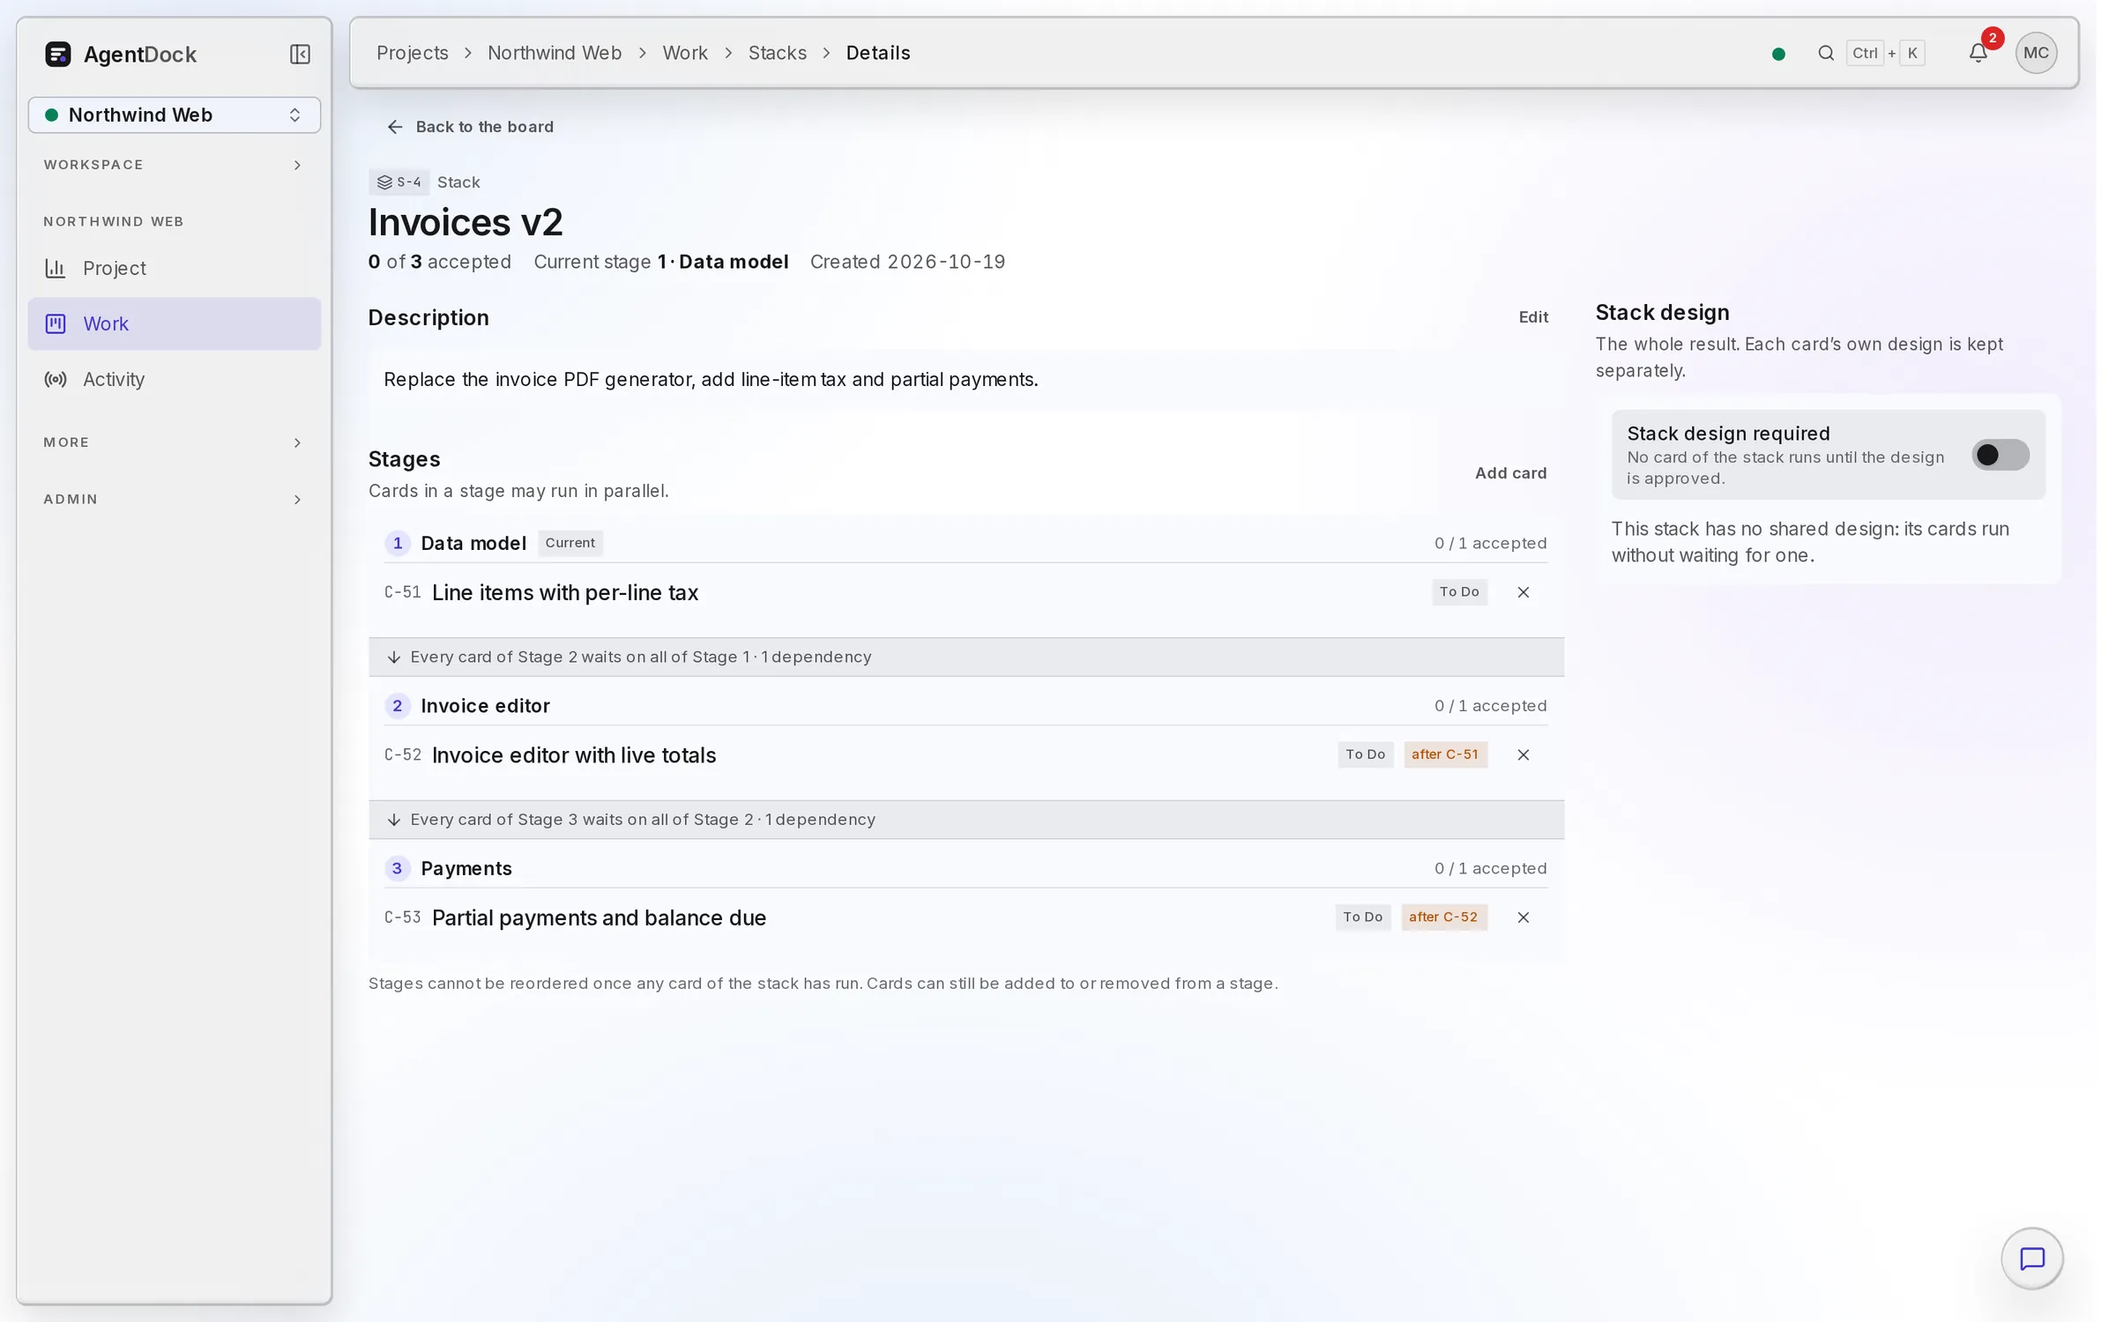Open card Line items with per-line tax
The height and width of the screenshot is (1322, 2116).
click(565, 593)
